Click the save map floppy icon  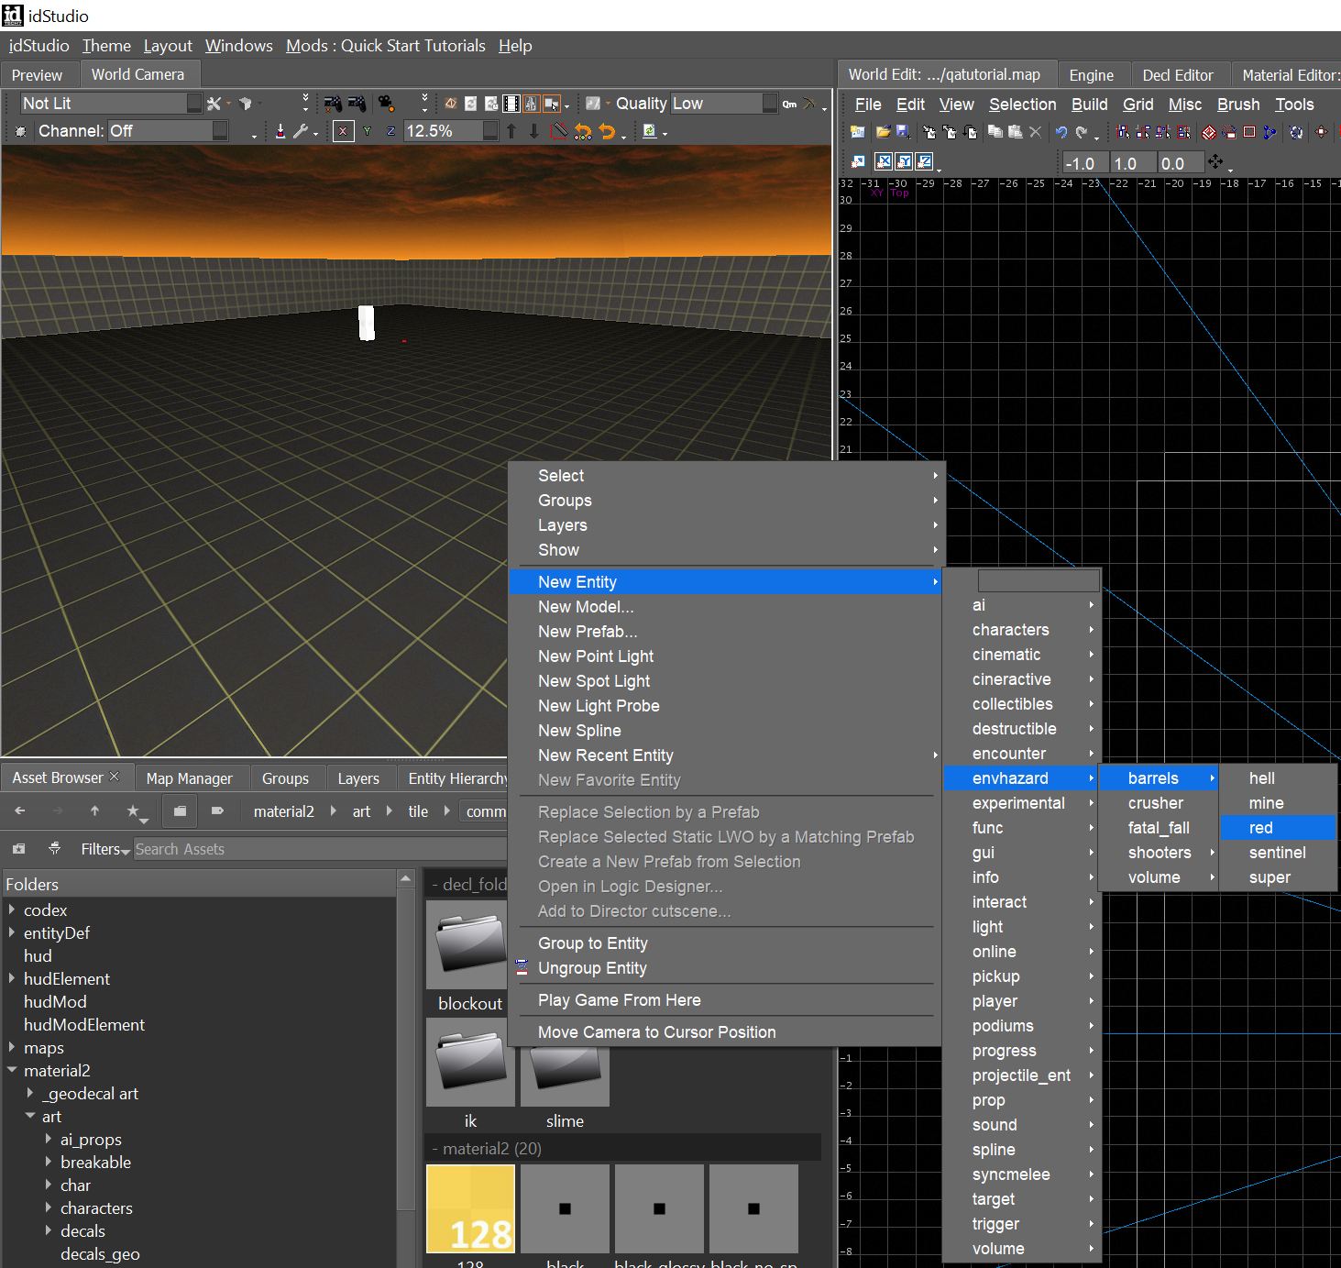pyautogui.click(x=903, y=132)
